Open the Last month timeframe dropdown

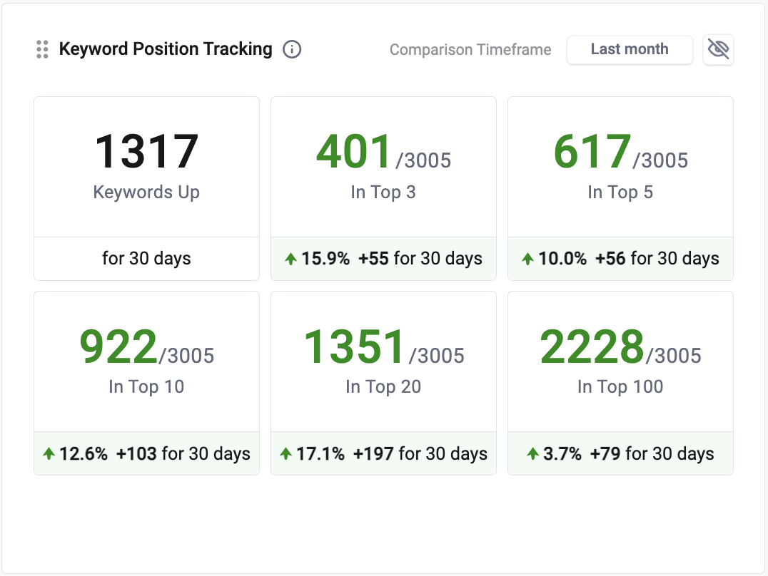point(630,50)
